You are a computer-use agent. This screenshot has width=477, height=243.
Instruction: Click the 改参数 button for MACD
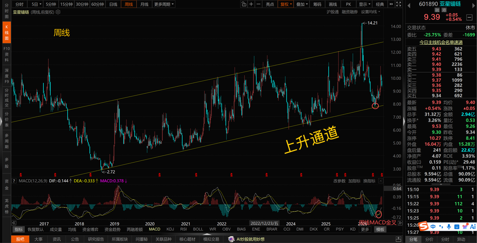pos(339,181)
